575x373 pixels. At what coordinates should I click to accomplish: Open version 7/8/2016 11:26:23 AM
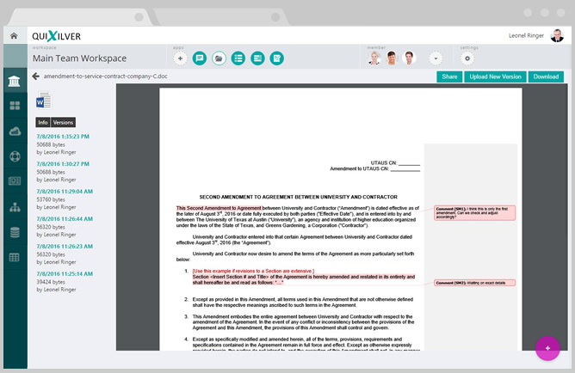65,246
